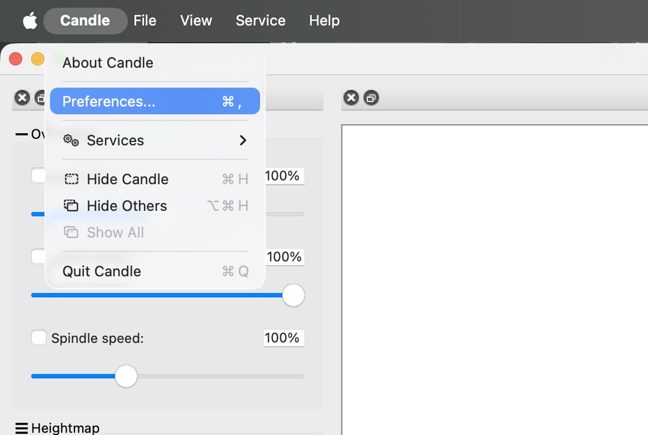This screenshot has width=648, height=435.
Task: Click the stacked-windows icon for Hide Others
Action: pos(71,206)
